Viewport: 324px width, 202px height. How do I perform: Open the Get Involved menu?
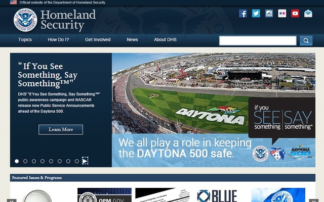pyautogui.click(x=98, y=40)
